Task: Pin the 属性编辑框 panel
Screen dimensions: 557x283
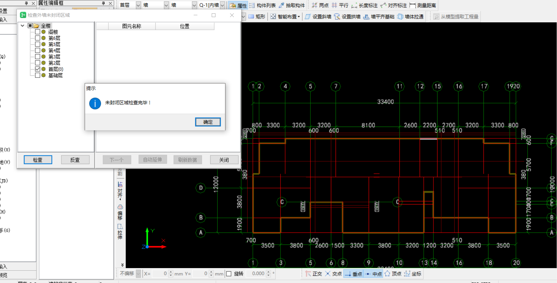Action: tap(103, 3)
